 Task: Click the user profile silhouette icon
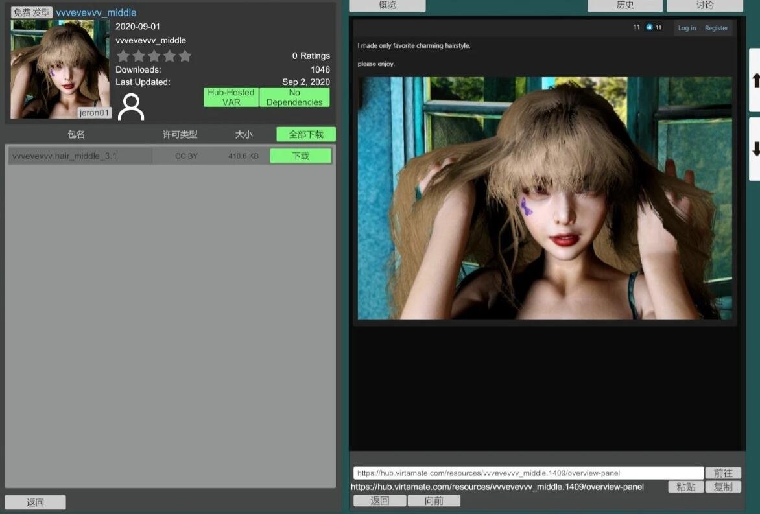(132, 107)
